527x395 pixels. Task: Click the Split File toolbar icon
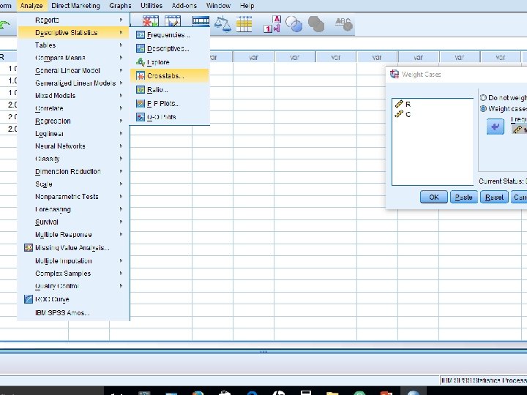[x=201, y=22]
